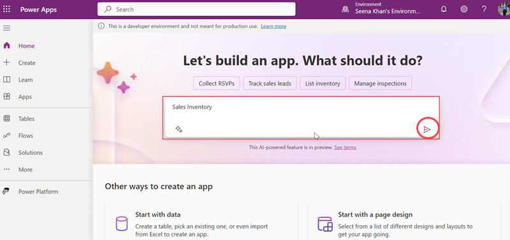The width and height of the screenshot is (510, 240).
Task: Open the Settings gear icon
Action: point(464,9)
